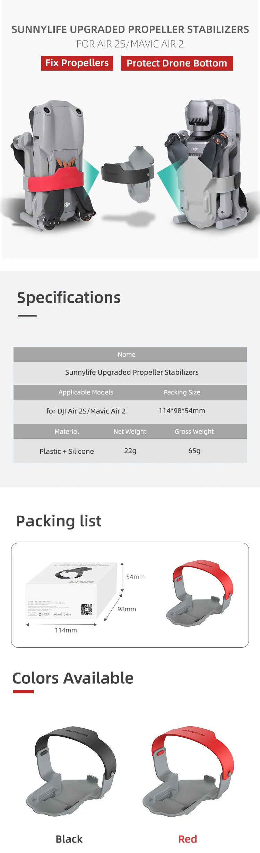The height and width of the screenshot is (853, 260).
Task: Click the Packing list heading
Action: 59,521
